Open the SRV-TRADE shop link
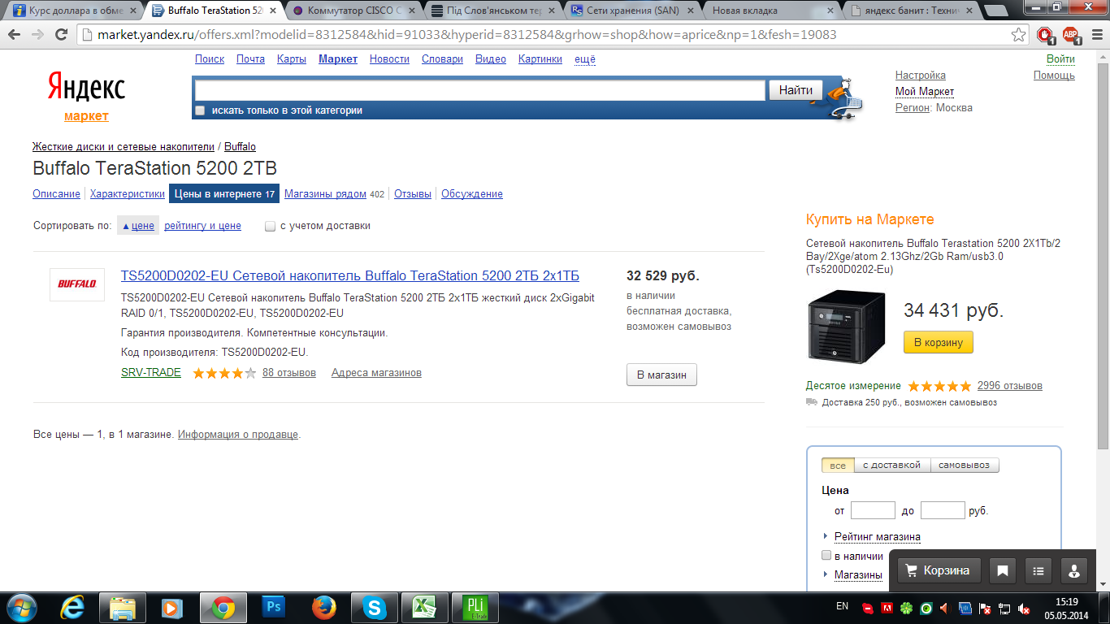This screenshot has height=624, width=1110. pyautogui.click(x=151, y=373)
